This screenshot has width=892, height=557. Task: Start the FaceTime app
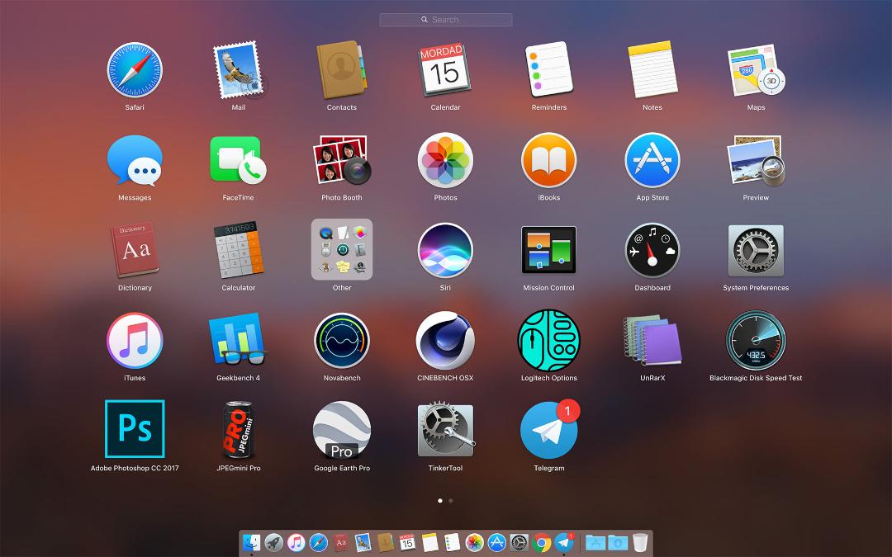coord(239,160)
